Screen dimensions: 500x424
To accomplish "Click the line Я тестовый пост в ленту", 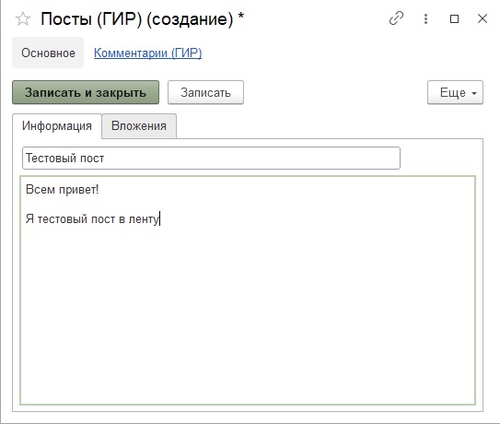I will point(92,219).
